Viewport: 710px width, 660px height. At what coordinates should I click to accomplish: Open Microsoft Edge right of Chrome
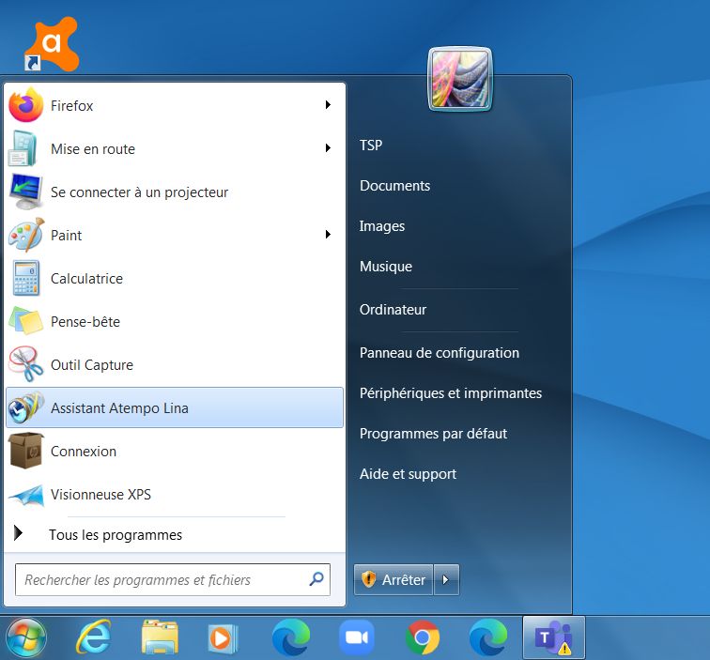pyautogui.click(x=488, y=637)
